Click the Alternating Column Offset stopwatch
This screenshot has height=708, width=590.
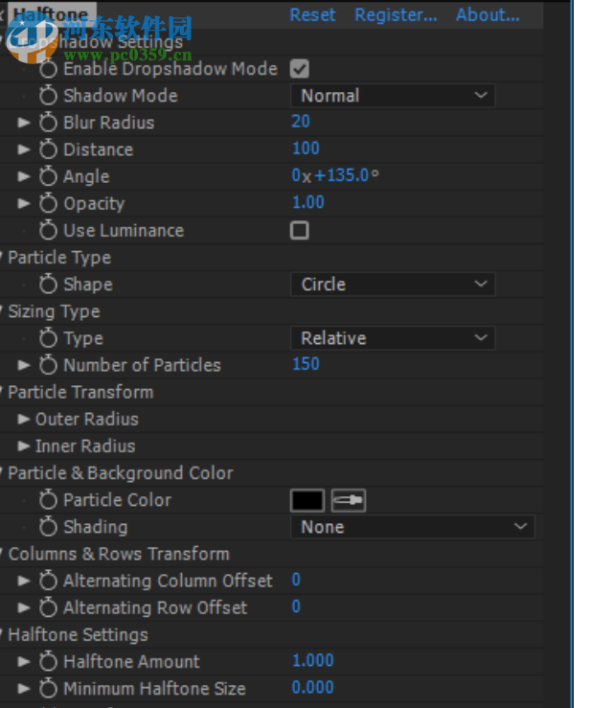coord(49,581)
